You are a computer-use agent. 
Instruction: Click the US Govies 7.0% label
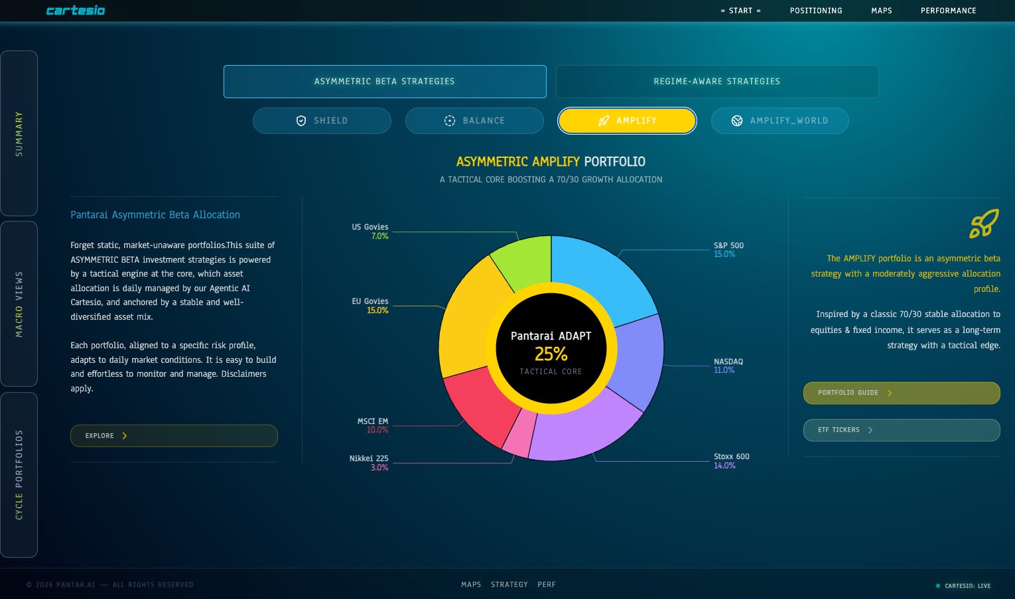pyautogui.click(x=370, y=232)
